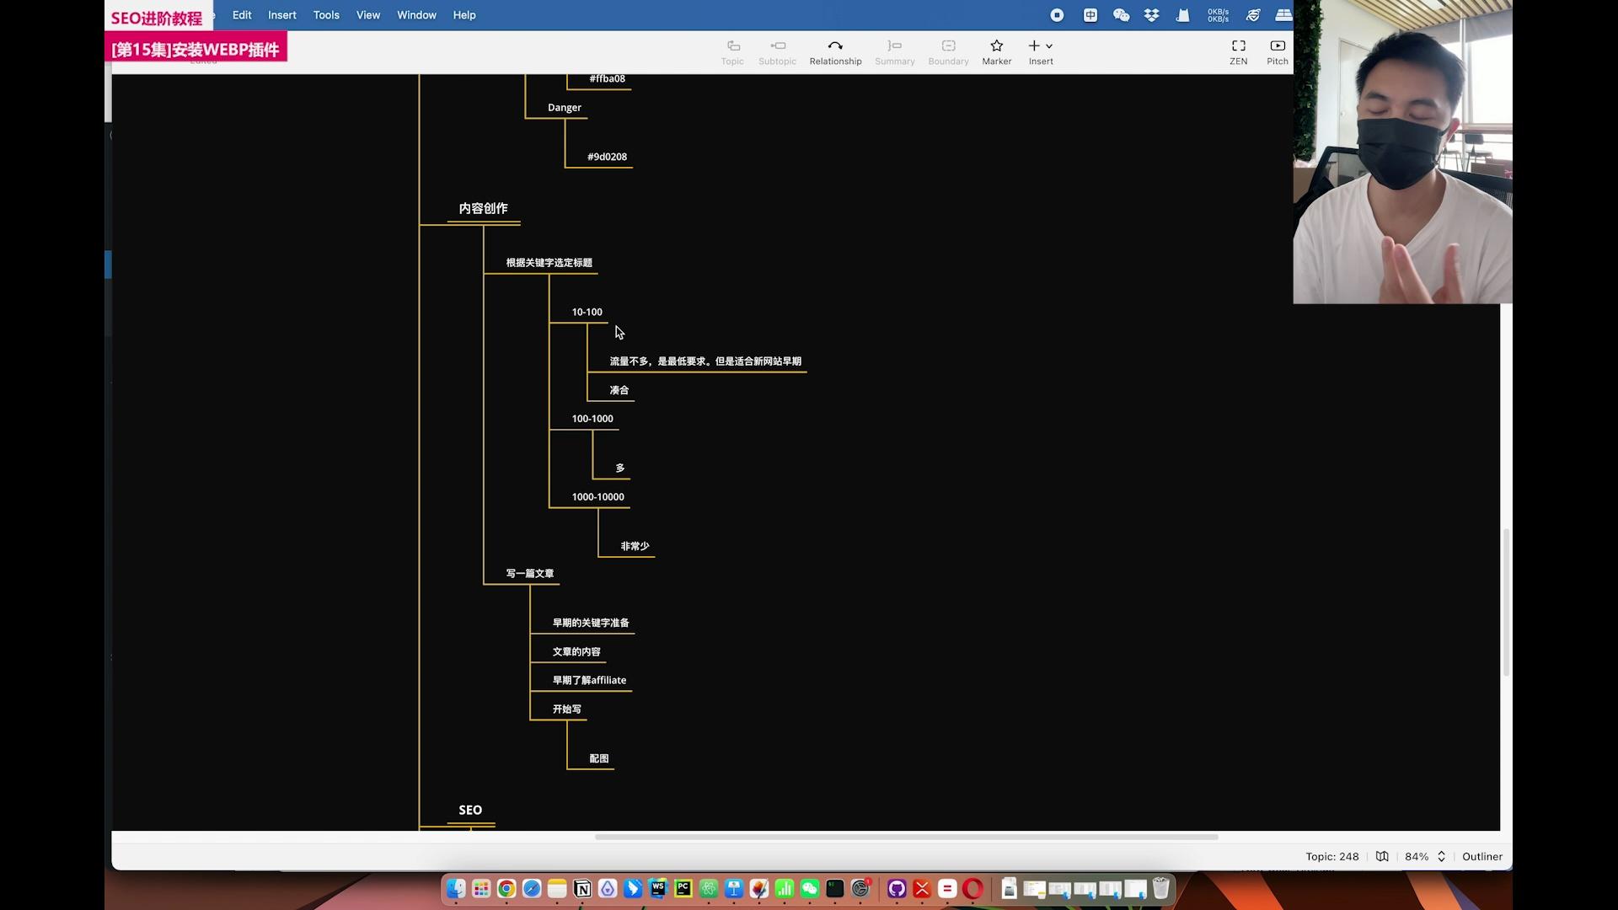Select the SEO topic
This screenshot has height=910, width=1618.
point(470,810)
